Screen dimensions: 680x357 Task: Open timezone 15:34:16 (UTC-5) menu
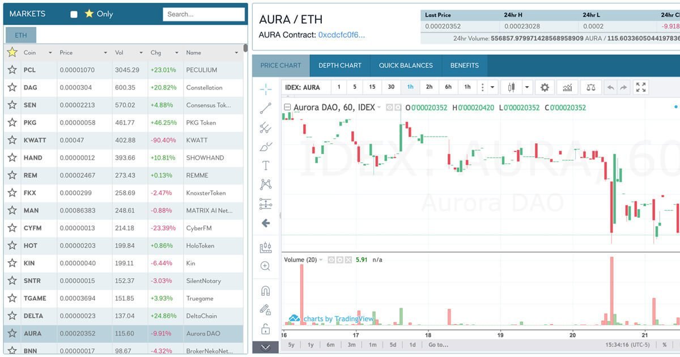tap(627, 345)
